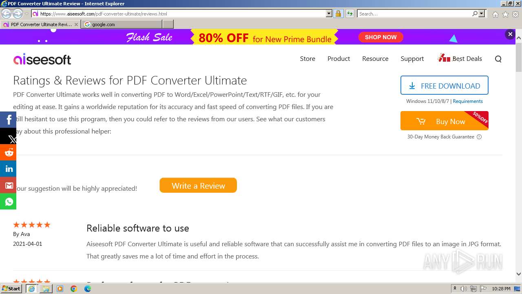Image resolution: width=522 pixels, height=294 pixels.
Task: Share page on LinkedIn sidebar icon
Action: (8, 169)
